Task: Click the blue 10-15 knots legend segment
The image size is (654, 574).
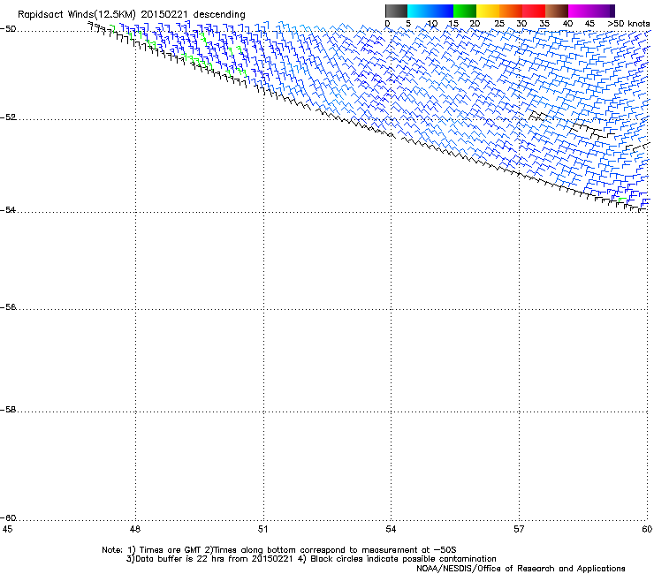Action: (442, 11)
